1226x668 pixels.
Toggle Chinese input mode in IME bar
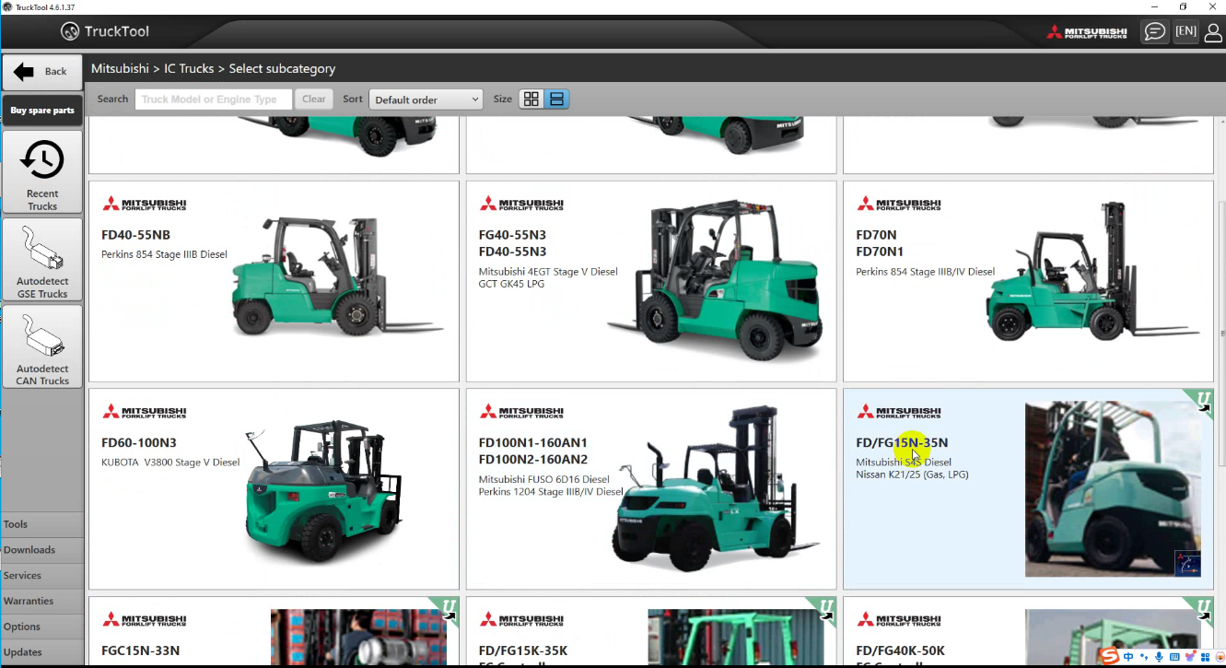pyautogui.click(x=1128, y=656)
